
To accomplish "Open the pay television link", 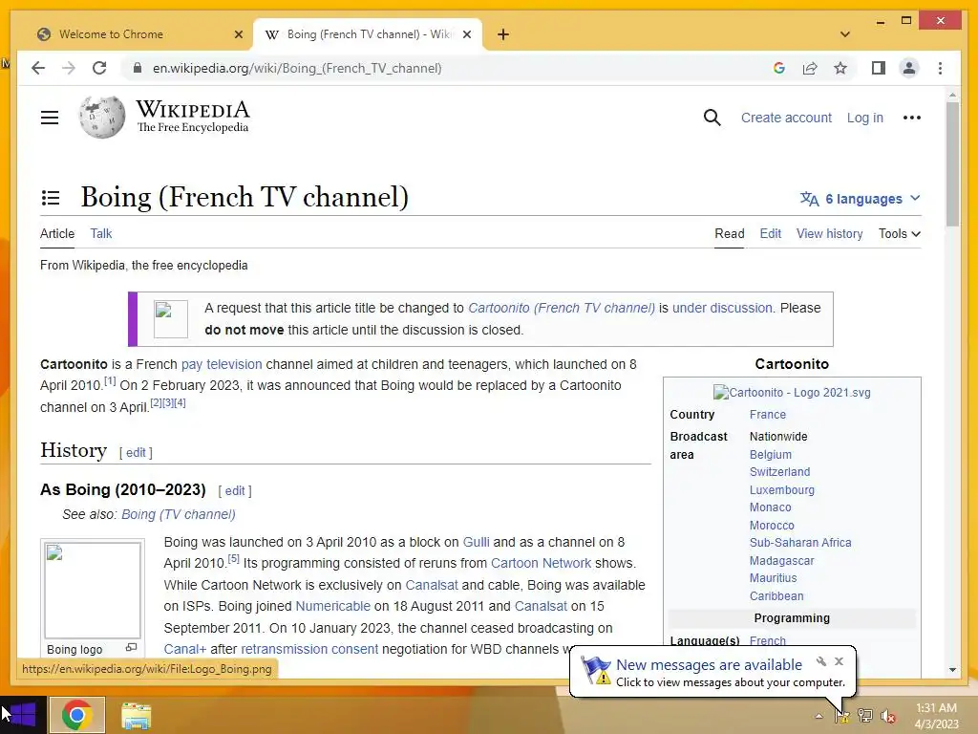I will click(222, 364).
